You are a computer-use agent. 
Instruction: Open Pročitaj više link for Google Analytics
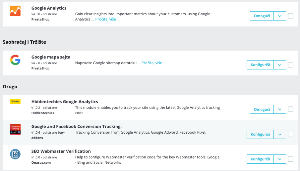coord(105,19)
